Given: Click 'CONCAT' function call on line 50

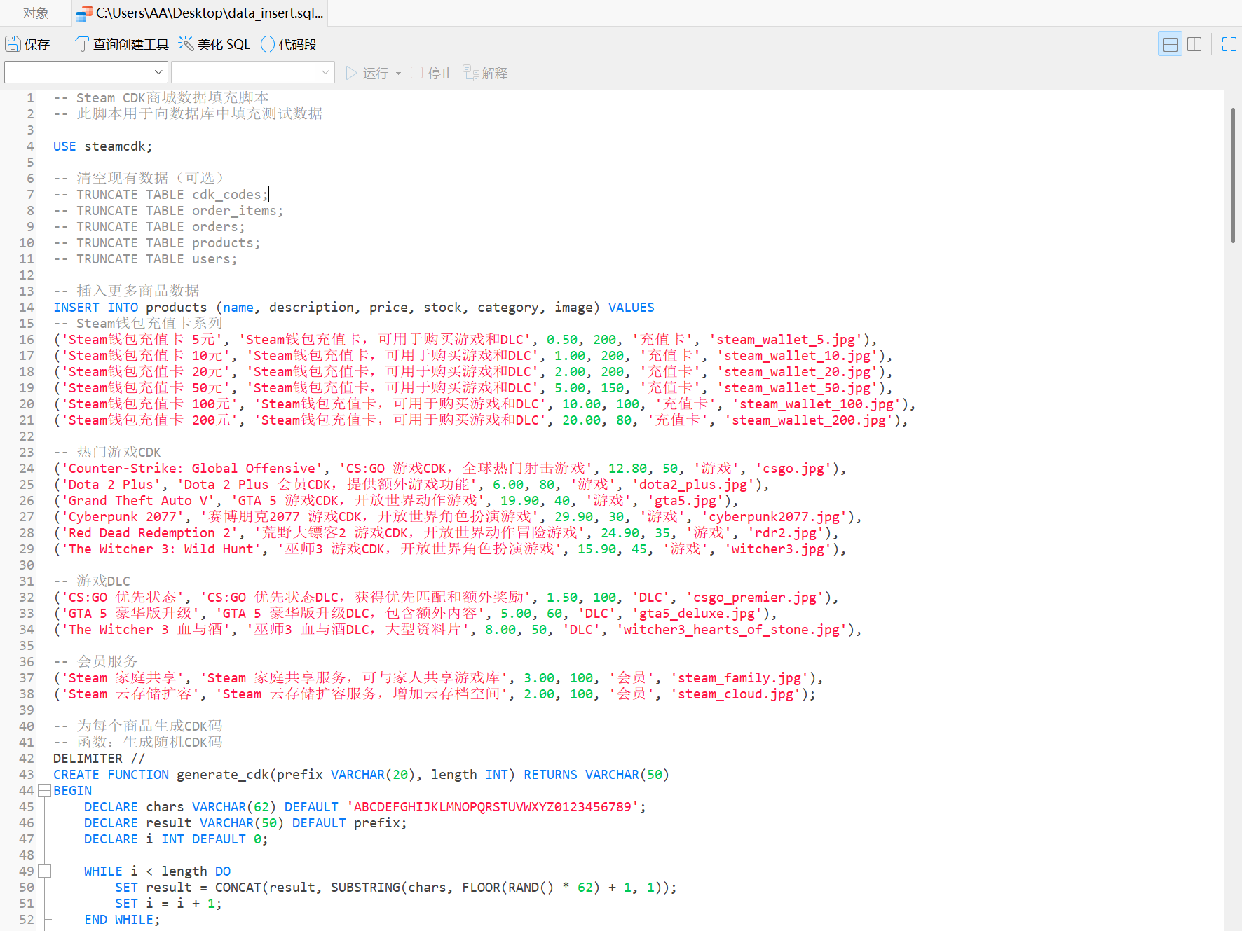Looking at the screenshot, I should (238, 888).
